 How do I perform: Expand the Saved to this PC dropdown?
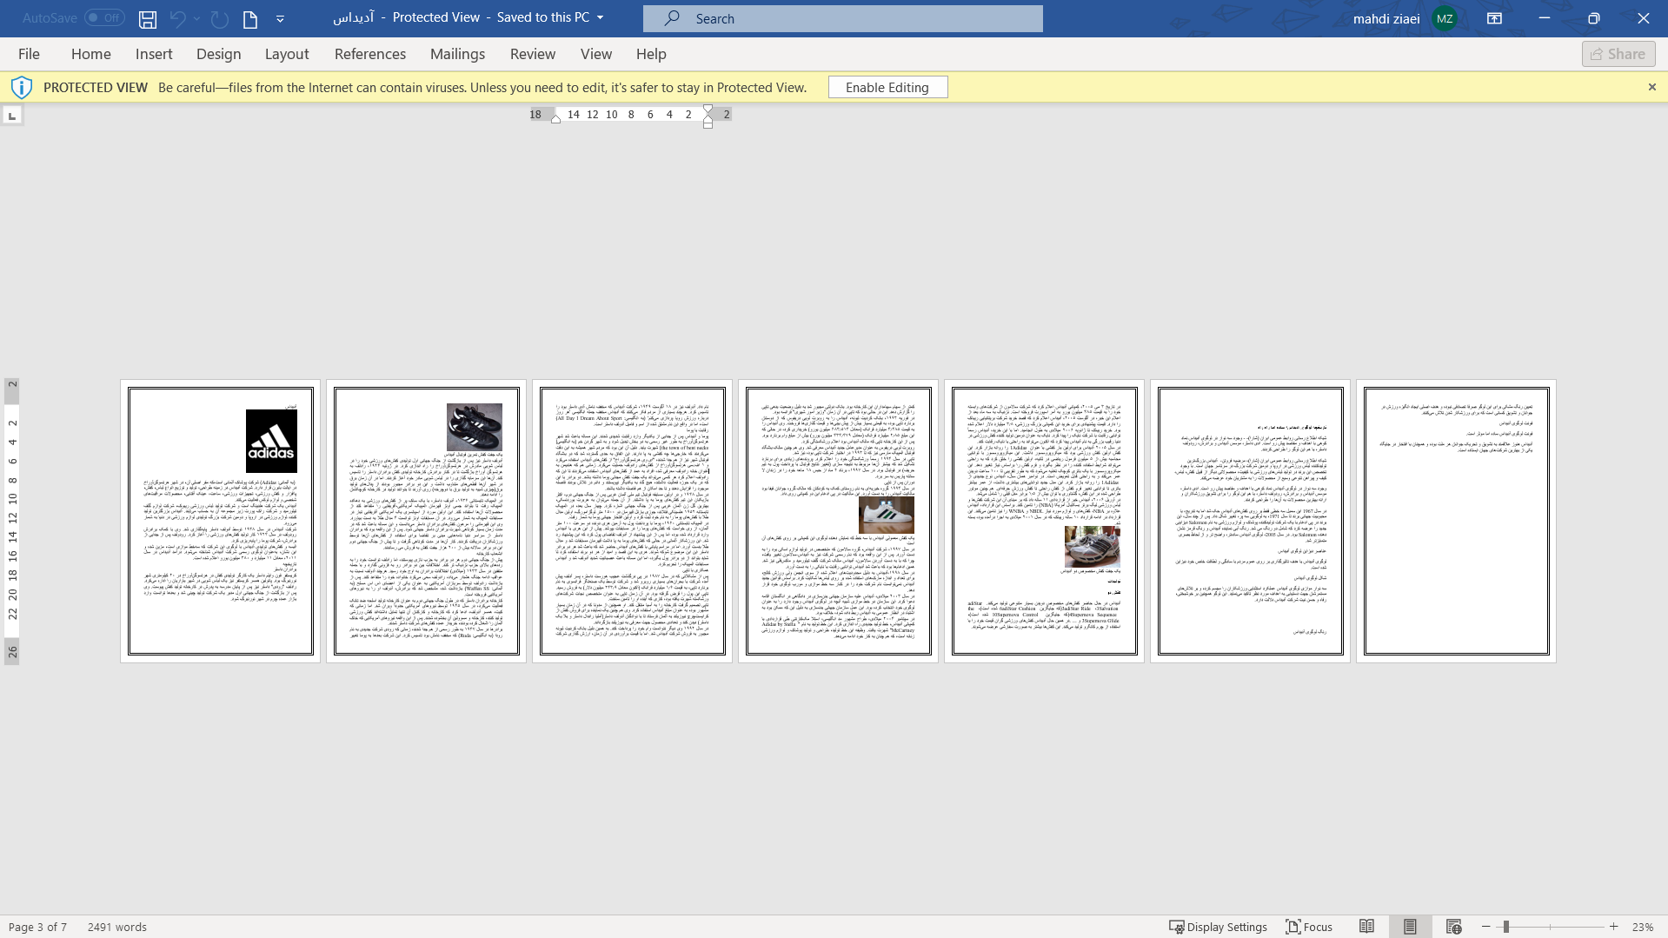(x=601, y=17)
